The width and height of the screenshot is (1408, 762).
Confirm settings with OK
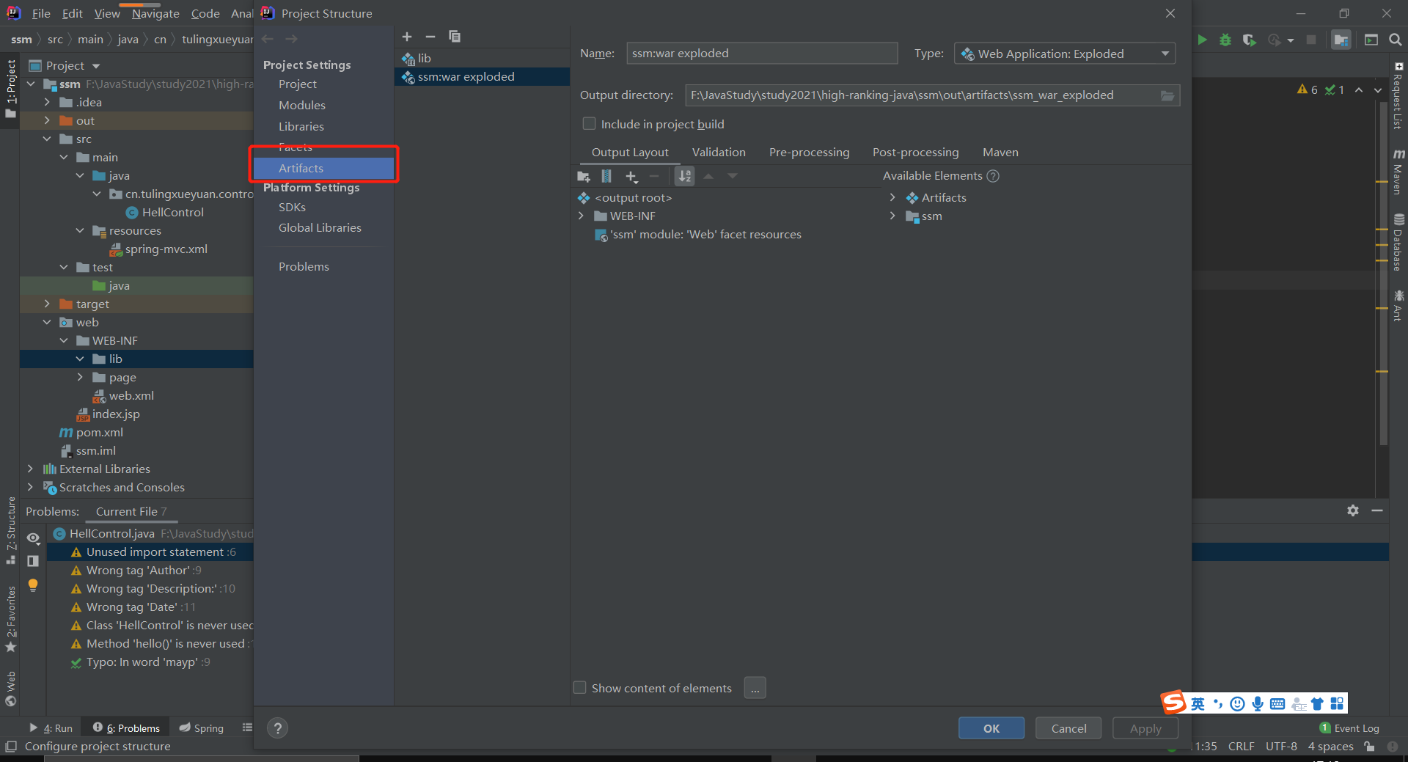click(x=991, y=728)
